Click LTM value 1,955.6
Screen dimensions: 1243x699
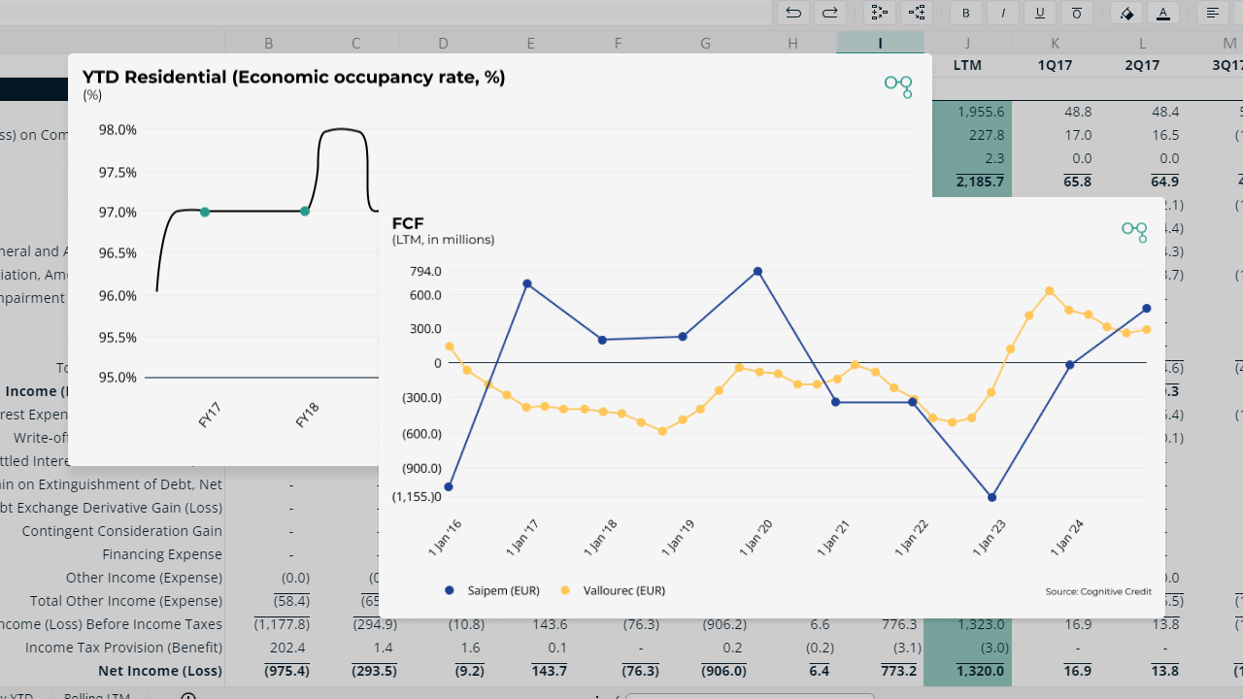[981, 112]
